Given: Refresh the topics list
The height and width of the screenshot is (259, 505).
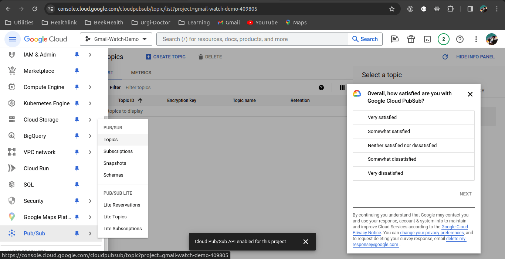Looking at the screenshot, I should (x=445, y=57).
